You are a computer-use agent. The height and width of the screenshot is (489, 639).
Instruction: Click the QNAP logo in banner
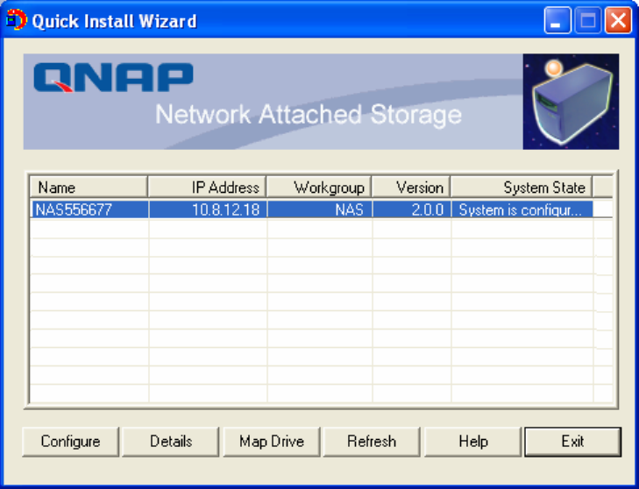point(113,77)
